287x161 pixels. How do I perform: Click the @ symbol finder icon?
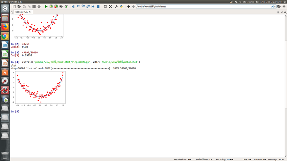tap(39, 6)
